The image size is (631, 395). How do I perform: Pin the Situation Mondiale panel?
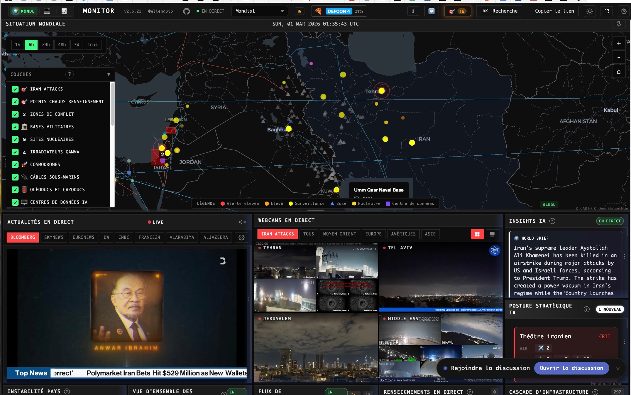pos(619,24)
